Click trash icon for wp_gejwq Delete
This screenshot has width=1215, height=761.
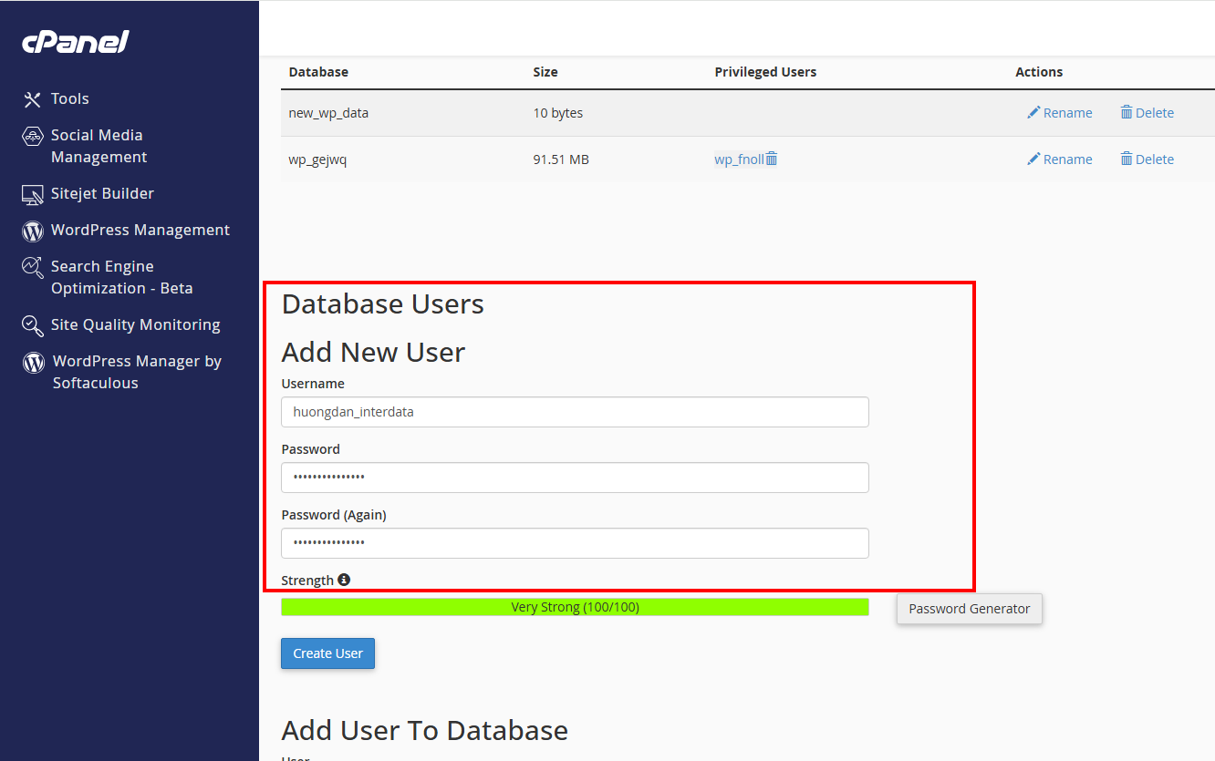(x=1127, y=159)
